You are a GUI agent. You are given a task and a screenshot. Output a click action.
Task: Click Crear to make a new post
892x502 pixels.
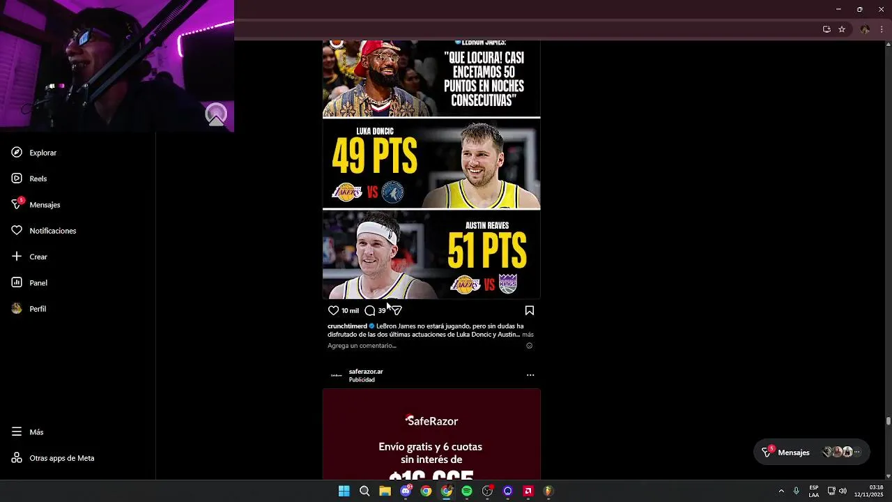coord(29,257)
